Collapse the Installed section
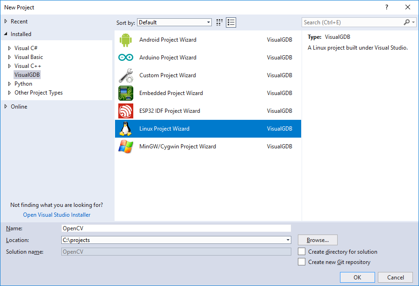This screenshot has height=286, width=419. (x=6, y=34)
